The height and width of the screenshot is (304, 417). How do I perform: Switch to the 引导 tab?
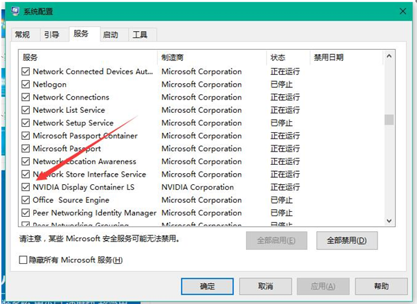(51, 35)
